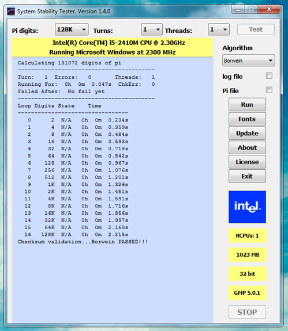
Task: Close the System Stability Tester window
Action: 269,10
